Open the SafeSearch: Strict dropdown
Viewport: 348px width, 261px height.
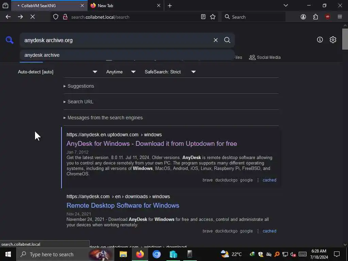[x=170, y=72]
